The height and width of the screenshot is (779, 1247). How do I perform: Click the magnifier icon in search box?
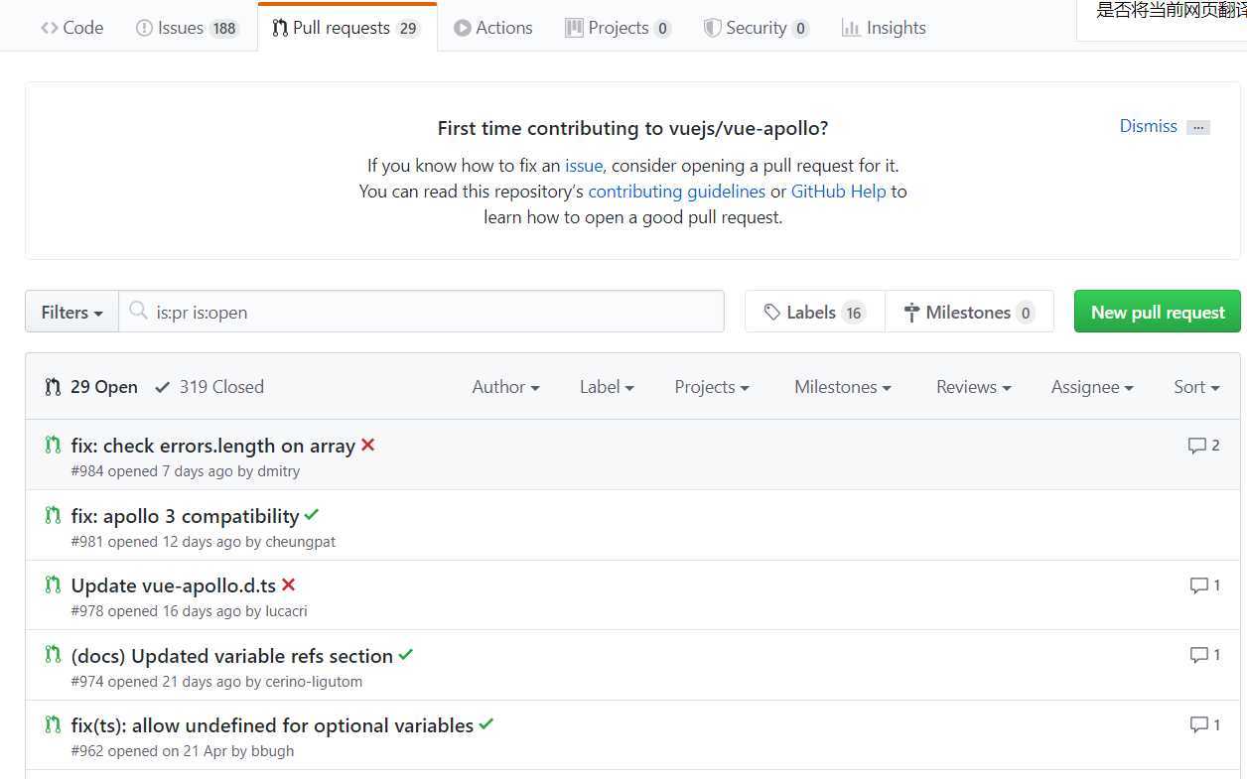pos(139,312)
